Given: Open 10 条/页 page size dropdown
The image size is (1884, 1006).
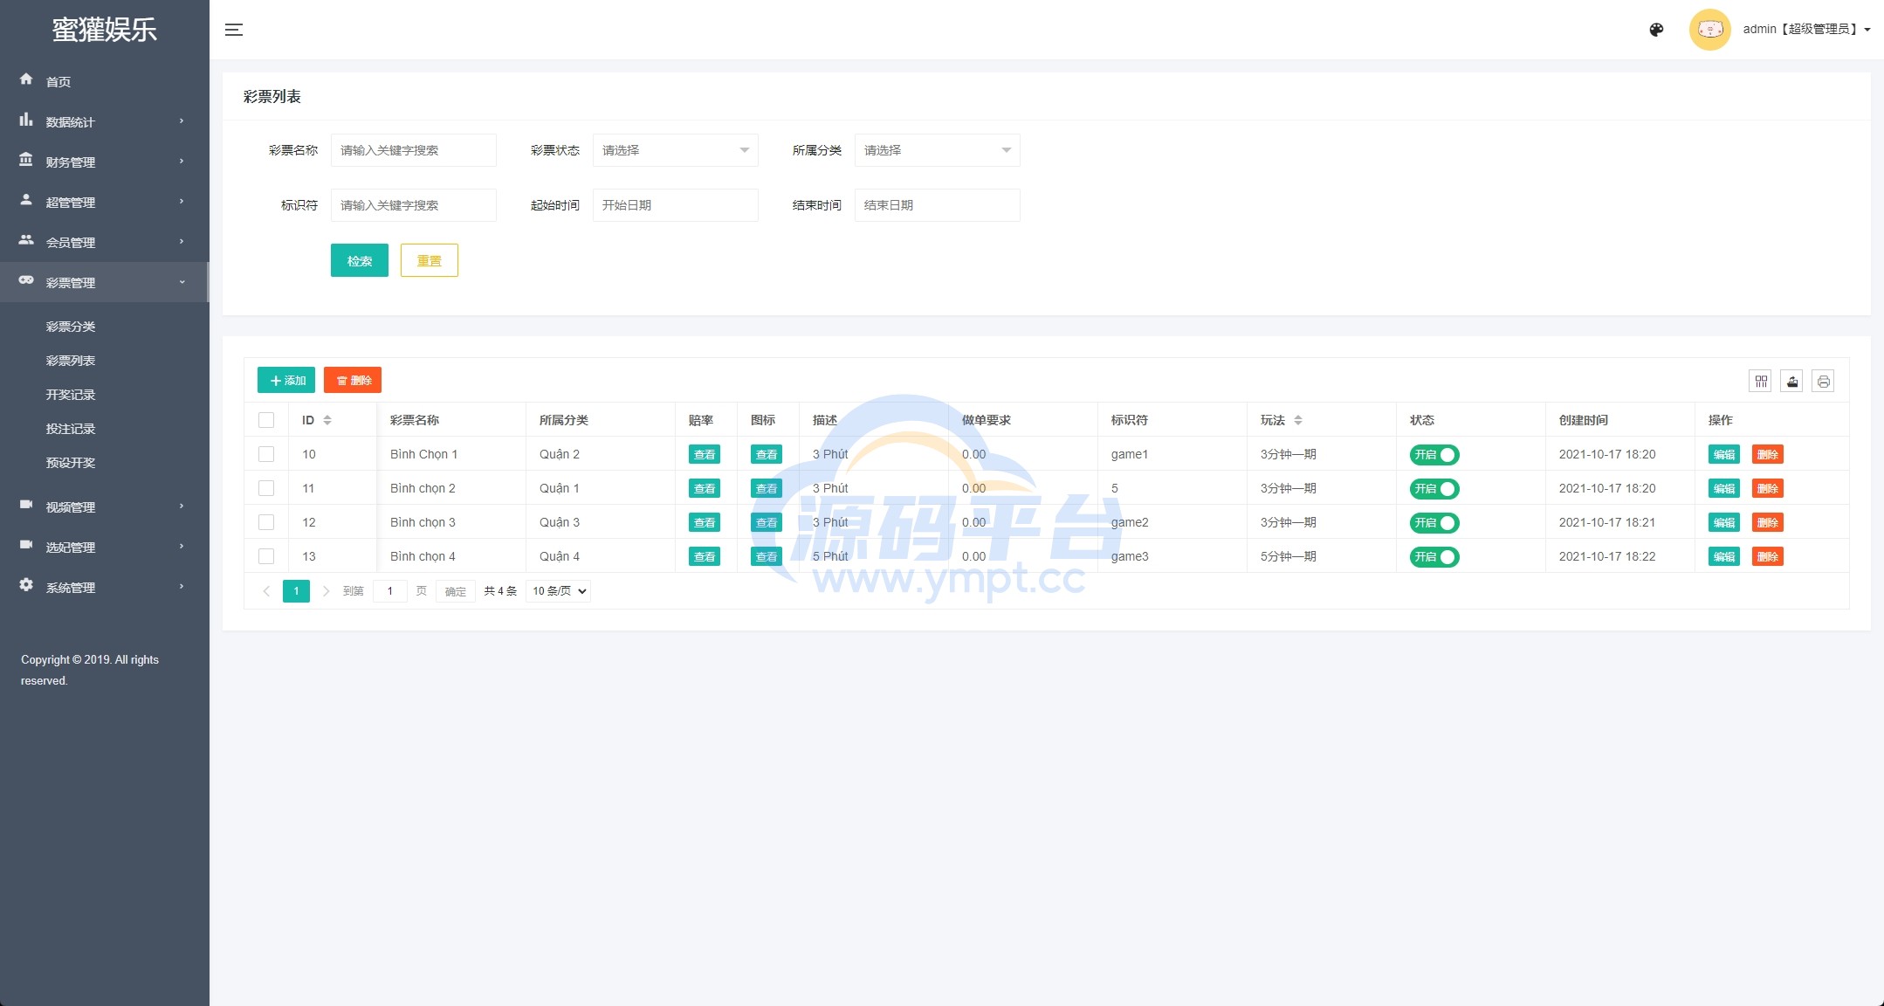Looking at the screenshot, I should (559, 591).
